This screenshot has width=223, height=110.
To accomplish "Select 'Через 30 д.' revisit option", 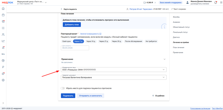I will [x=117, y=41].
